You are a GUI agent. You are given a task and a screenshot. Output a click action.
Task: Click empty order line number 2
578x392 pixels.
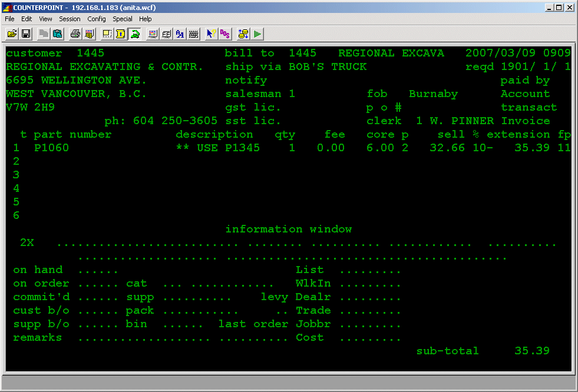click(16, 161)
